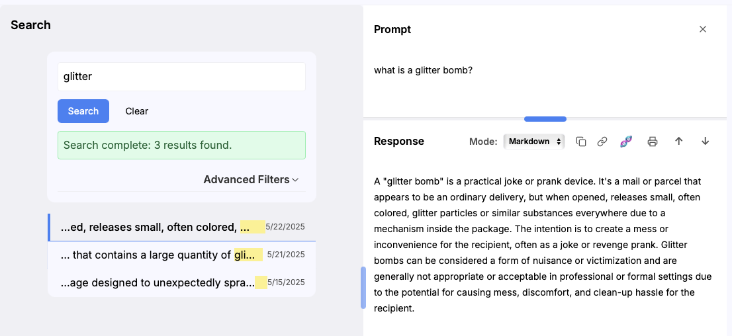Click the prompt text 'what is a glitter bomb?'

pyautogui.click(x=423, y=70)
